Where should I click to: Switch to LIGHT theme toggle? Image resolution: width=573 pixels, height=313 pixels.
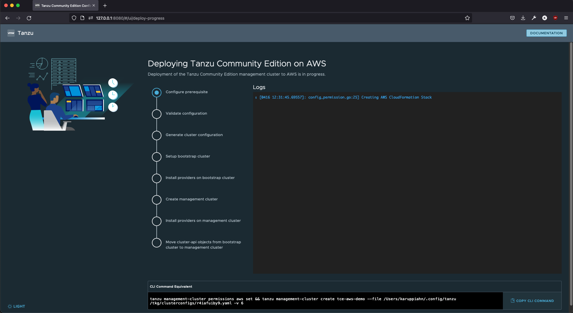[16, 306]
